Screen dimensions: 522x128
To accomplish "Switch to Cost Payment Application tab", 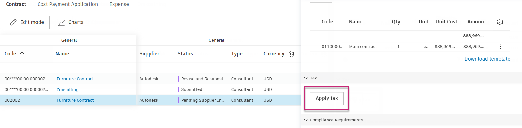I will click(68, 4).
